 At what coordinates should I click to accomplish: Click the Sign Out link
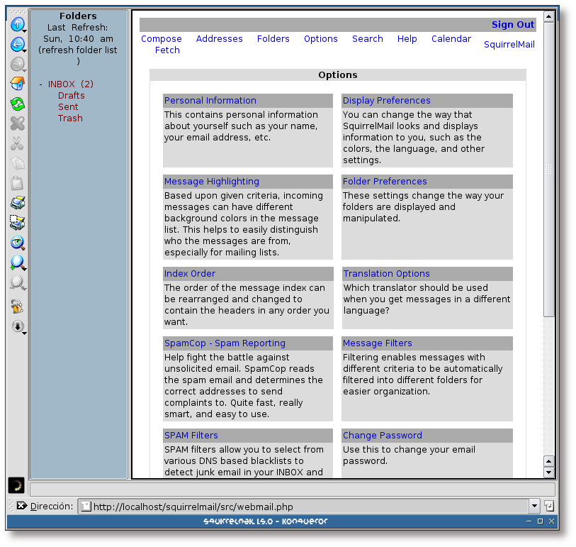(512, 25)
